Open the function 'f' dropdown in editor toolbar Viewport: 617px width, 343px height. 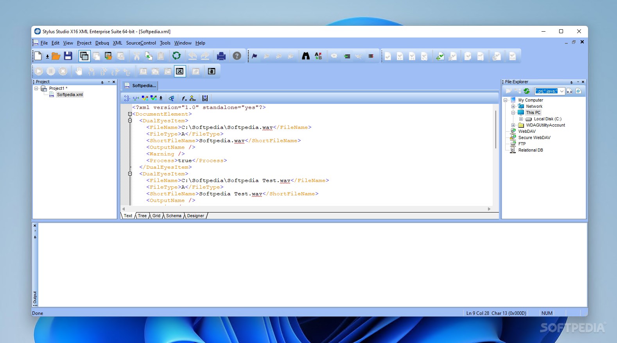coord(184,98)
